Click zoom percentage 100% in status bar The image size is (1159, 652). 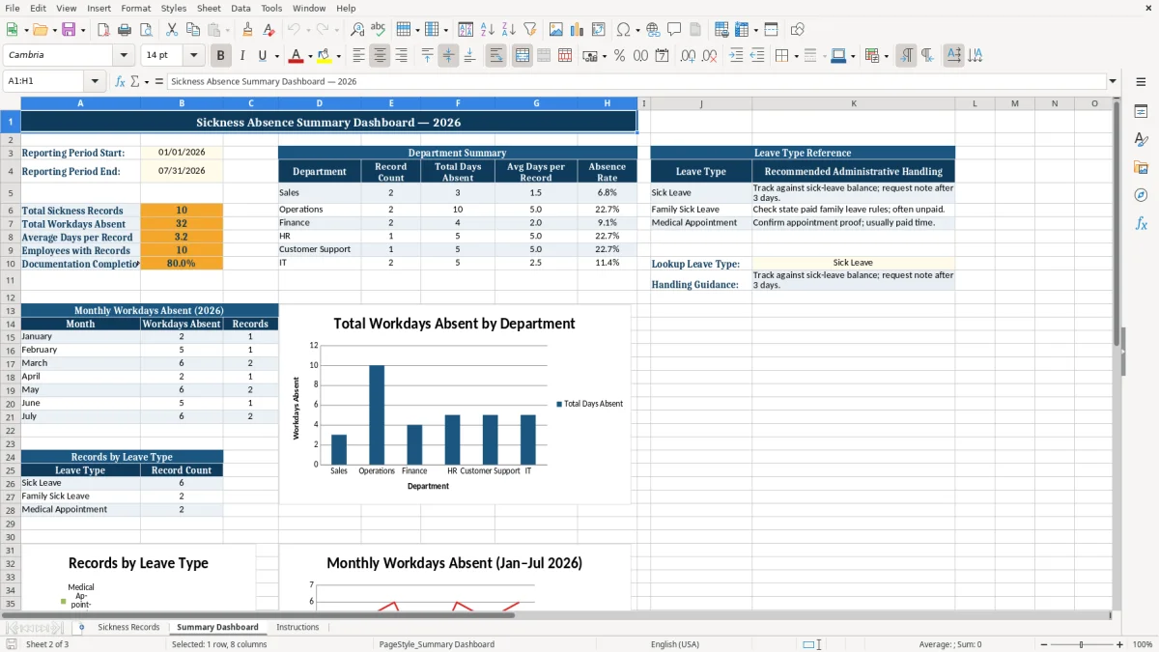(1143, 644)
